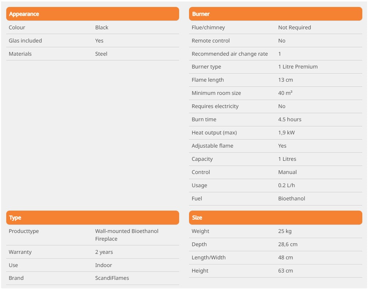Screen dimensions: 370x289
Task: Click the Weight value 25 kg
Action: (x=285, y=231)
